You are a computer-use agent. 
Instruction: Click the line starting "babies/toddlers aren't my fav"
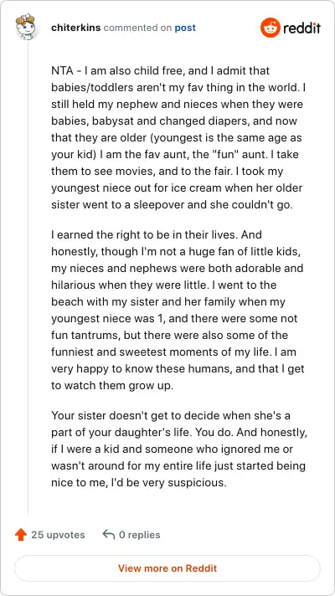pyautogui.click(x=178, y=87)
